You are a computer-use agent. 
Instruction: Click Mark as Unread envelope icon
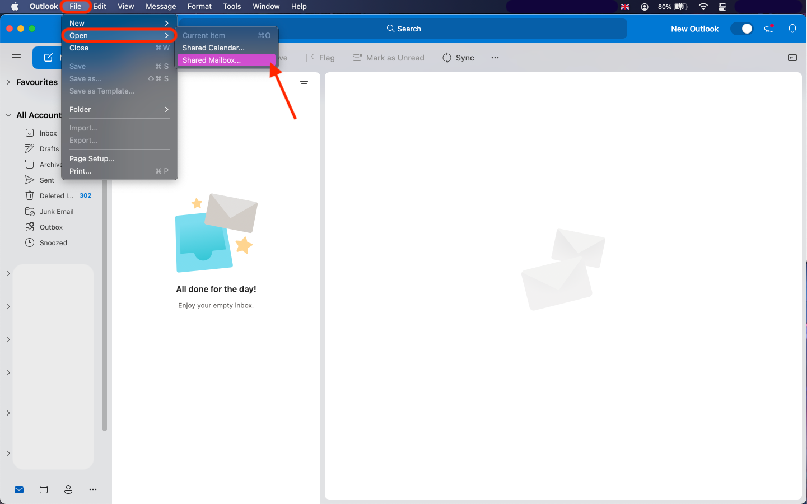[x=357, y=58]
